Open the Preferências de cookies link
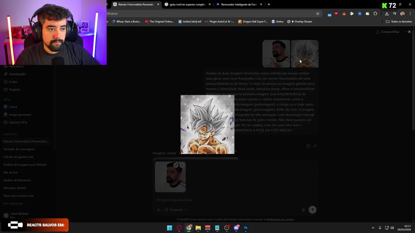Image resolution: width=415 pixels, height=233 pixels. point(280,219)
